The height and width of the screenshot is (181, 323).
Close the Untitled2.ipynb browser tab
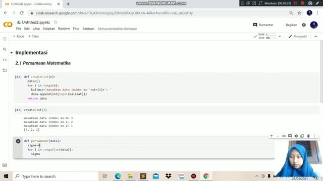pyautogui.click(x=59, y=4)
